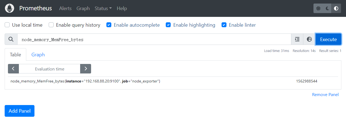
Task: Switch to the Graph tab
Action: [x=38, y=55]
